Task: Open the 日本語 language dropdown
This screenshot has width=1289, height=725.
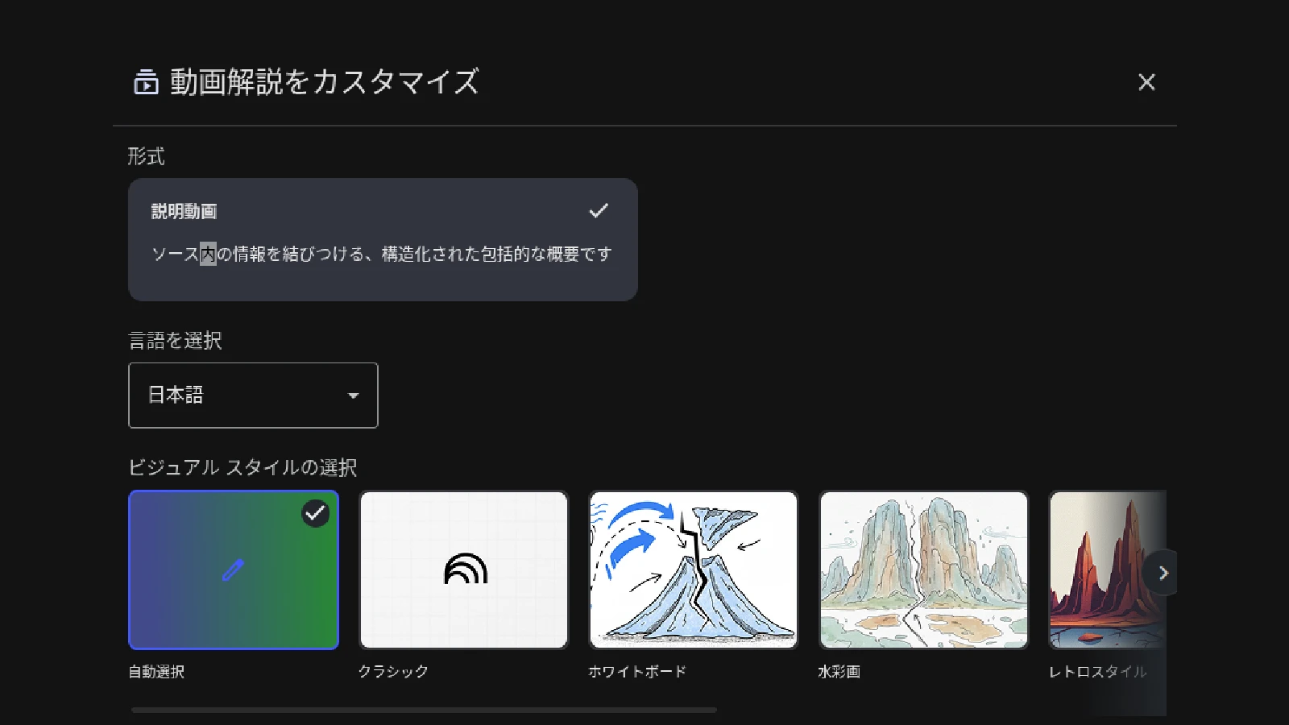Action: [x=252, y=395]
